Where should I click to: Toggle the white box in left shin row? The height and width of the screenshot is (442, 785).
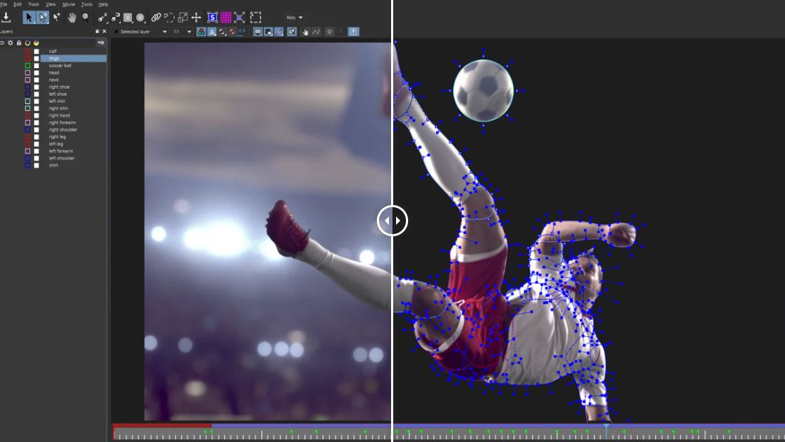36,101
